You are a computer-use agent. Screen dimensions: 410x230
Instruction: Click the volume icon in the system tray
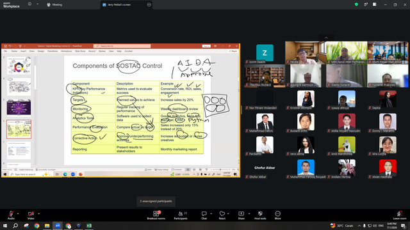375,226
